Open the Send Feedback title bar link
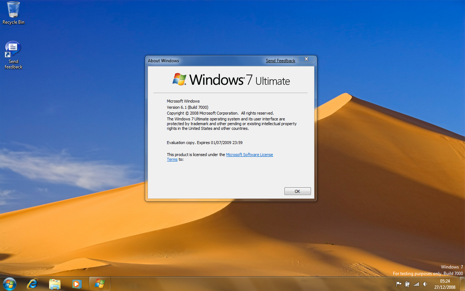Viewport: 465px width, 291px height. click(x=280, y=61)
